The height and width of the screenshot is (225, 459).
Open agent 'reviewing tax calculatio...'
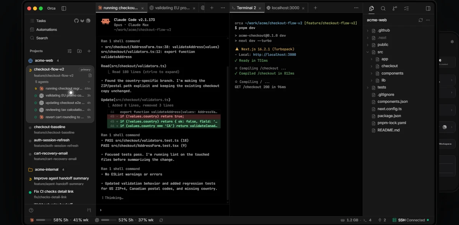[63, 110]
